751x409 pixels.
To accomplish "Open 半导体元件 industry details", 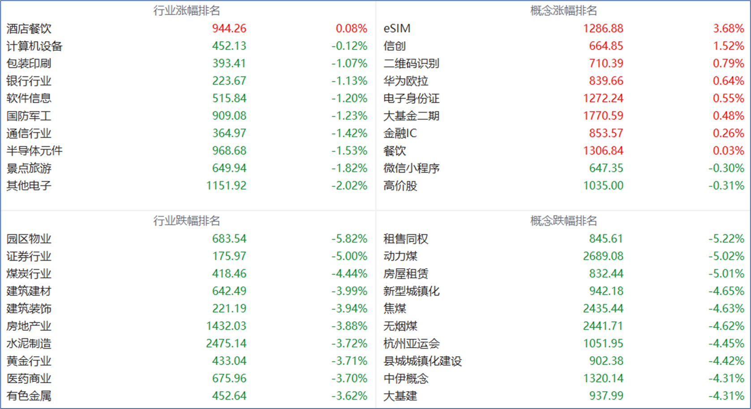I will 34,151.
